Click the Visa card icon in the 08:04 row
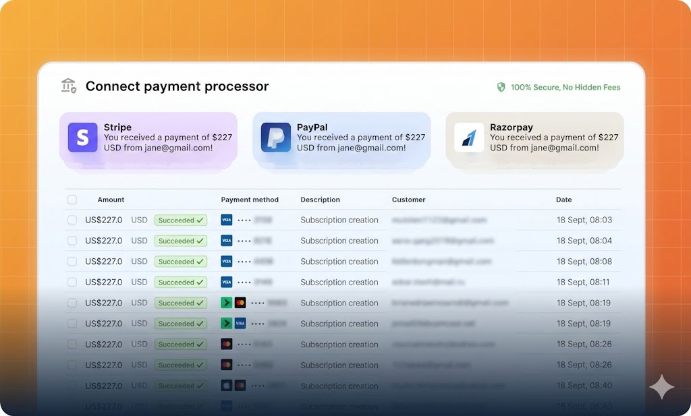The image size is (691, 416). [x=227, y=240]
